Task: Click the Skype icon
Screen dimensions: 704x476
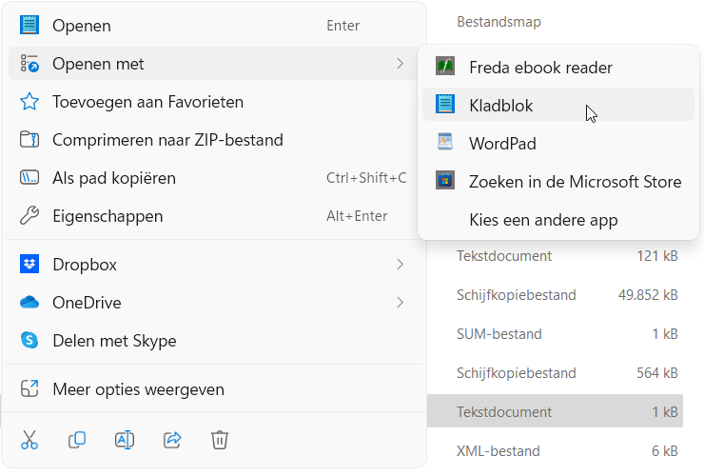Action: 29,340
